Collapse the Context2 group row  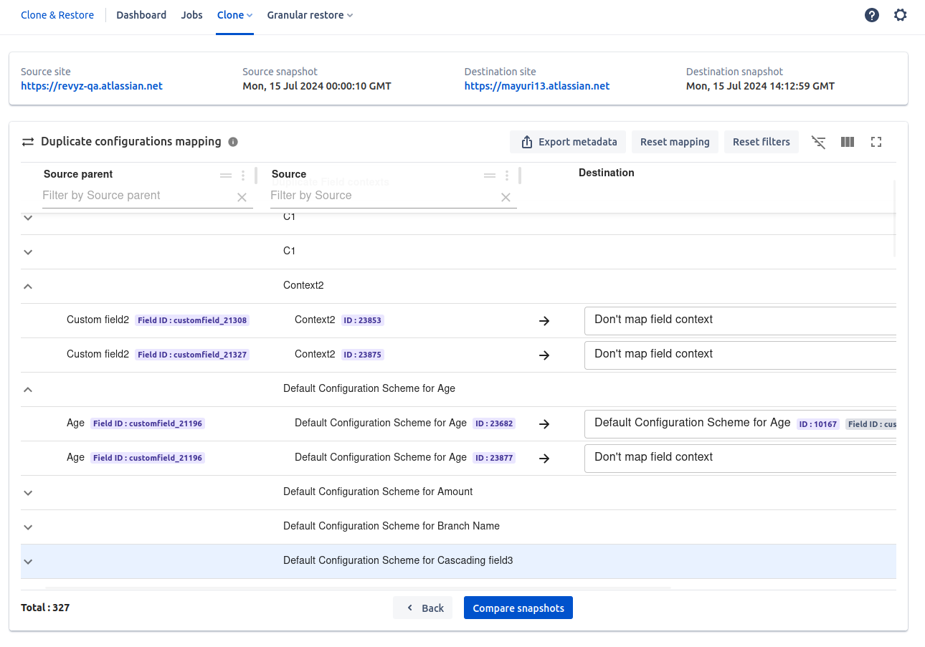(x=28, y=286)
